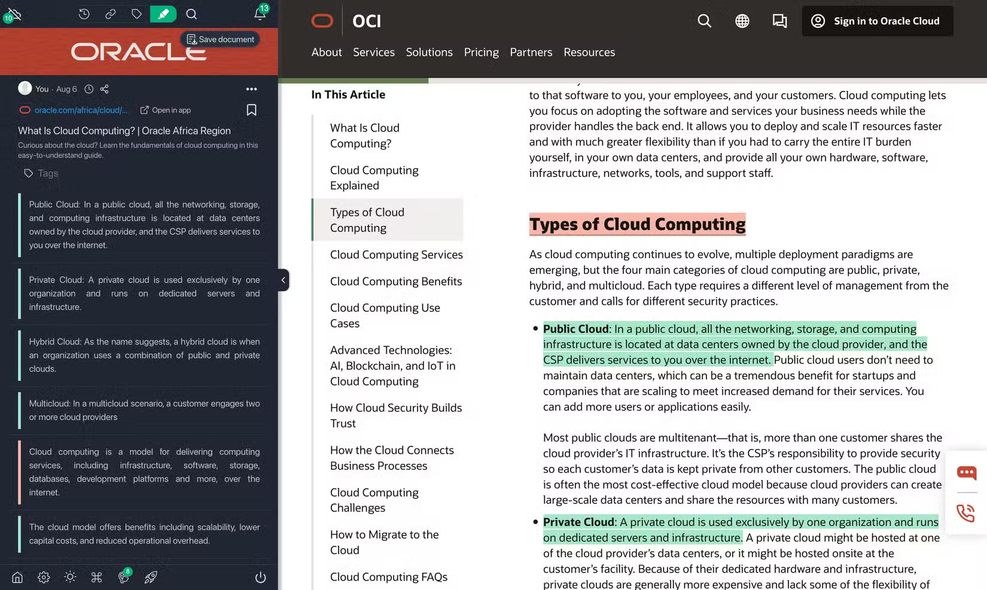Expand the Tags section
Screen dimensions: 987x590
click(x=40, y=173)
